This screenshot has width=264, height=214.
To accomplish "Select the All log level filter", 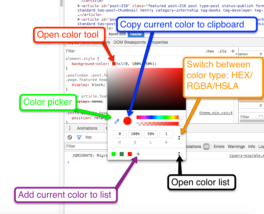I will (x=206, y=147).
